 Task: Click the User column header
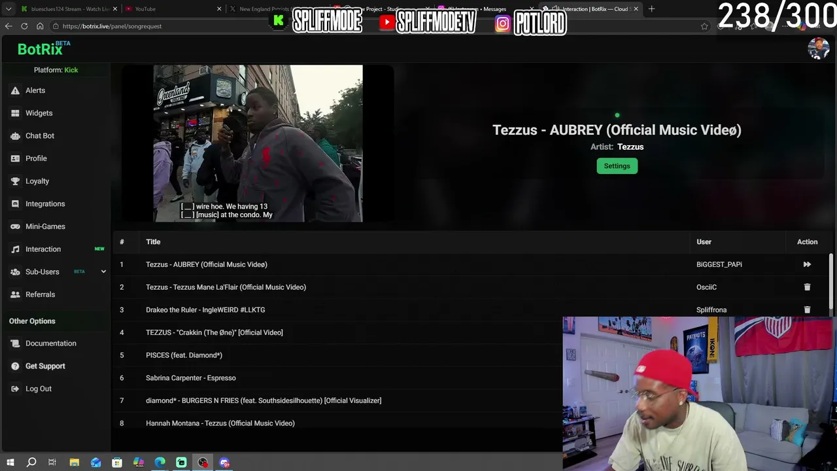click(x=704, y=242)
